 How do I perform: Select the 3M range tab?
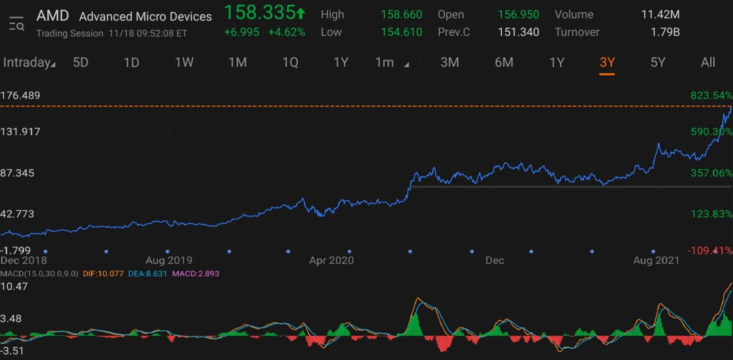(450, 62)
